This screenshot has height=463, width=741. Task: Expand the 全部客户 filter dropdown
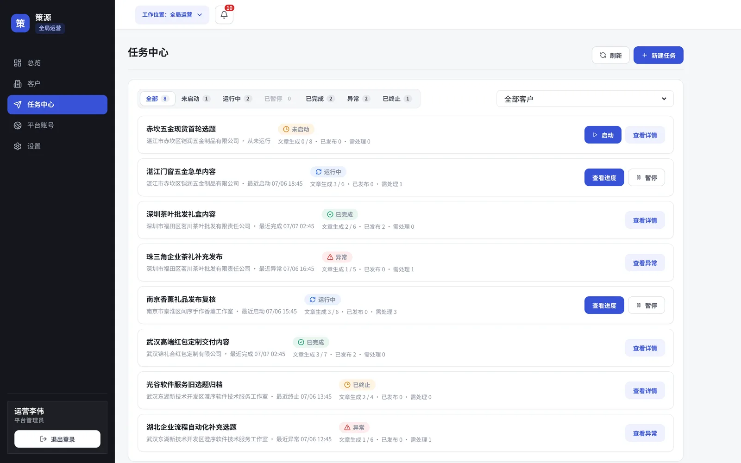(585, 99)
